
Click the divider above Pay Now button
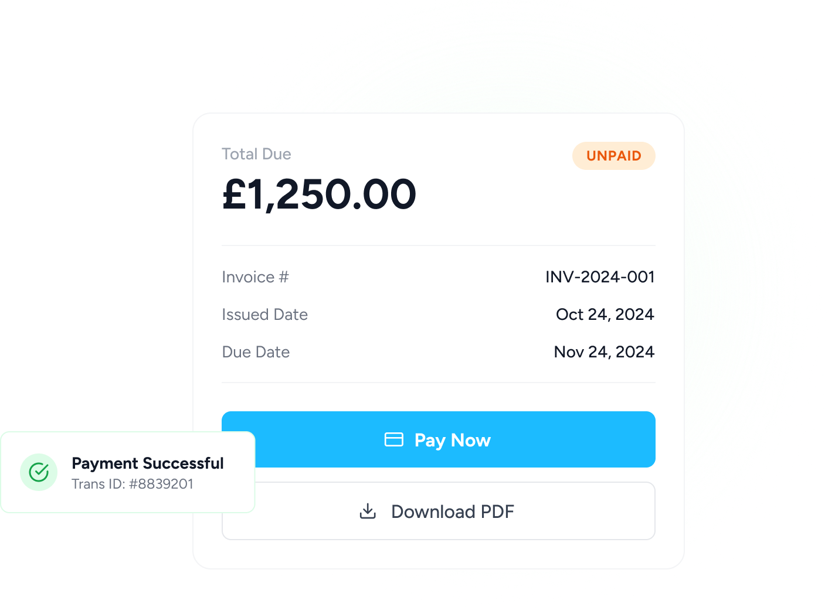pos(438,383)
